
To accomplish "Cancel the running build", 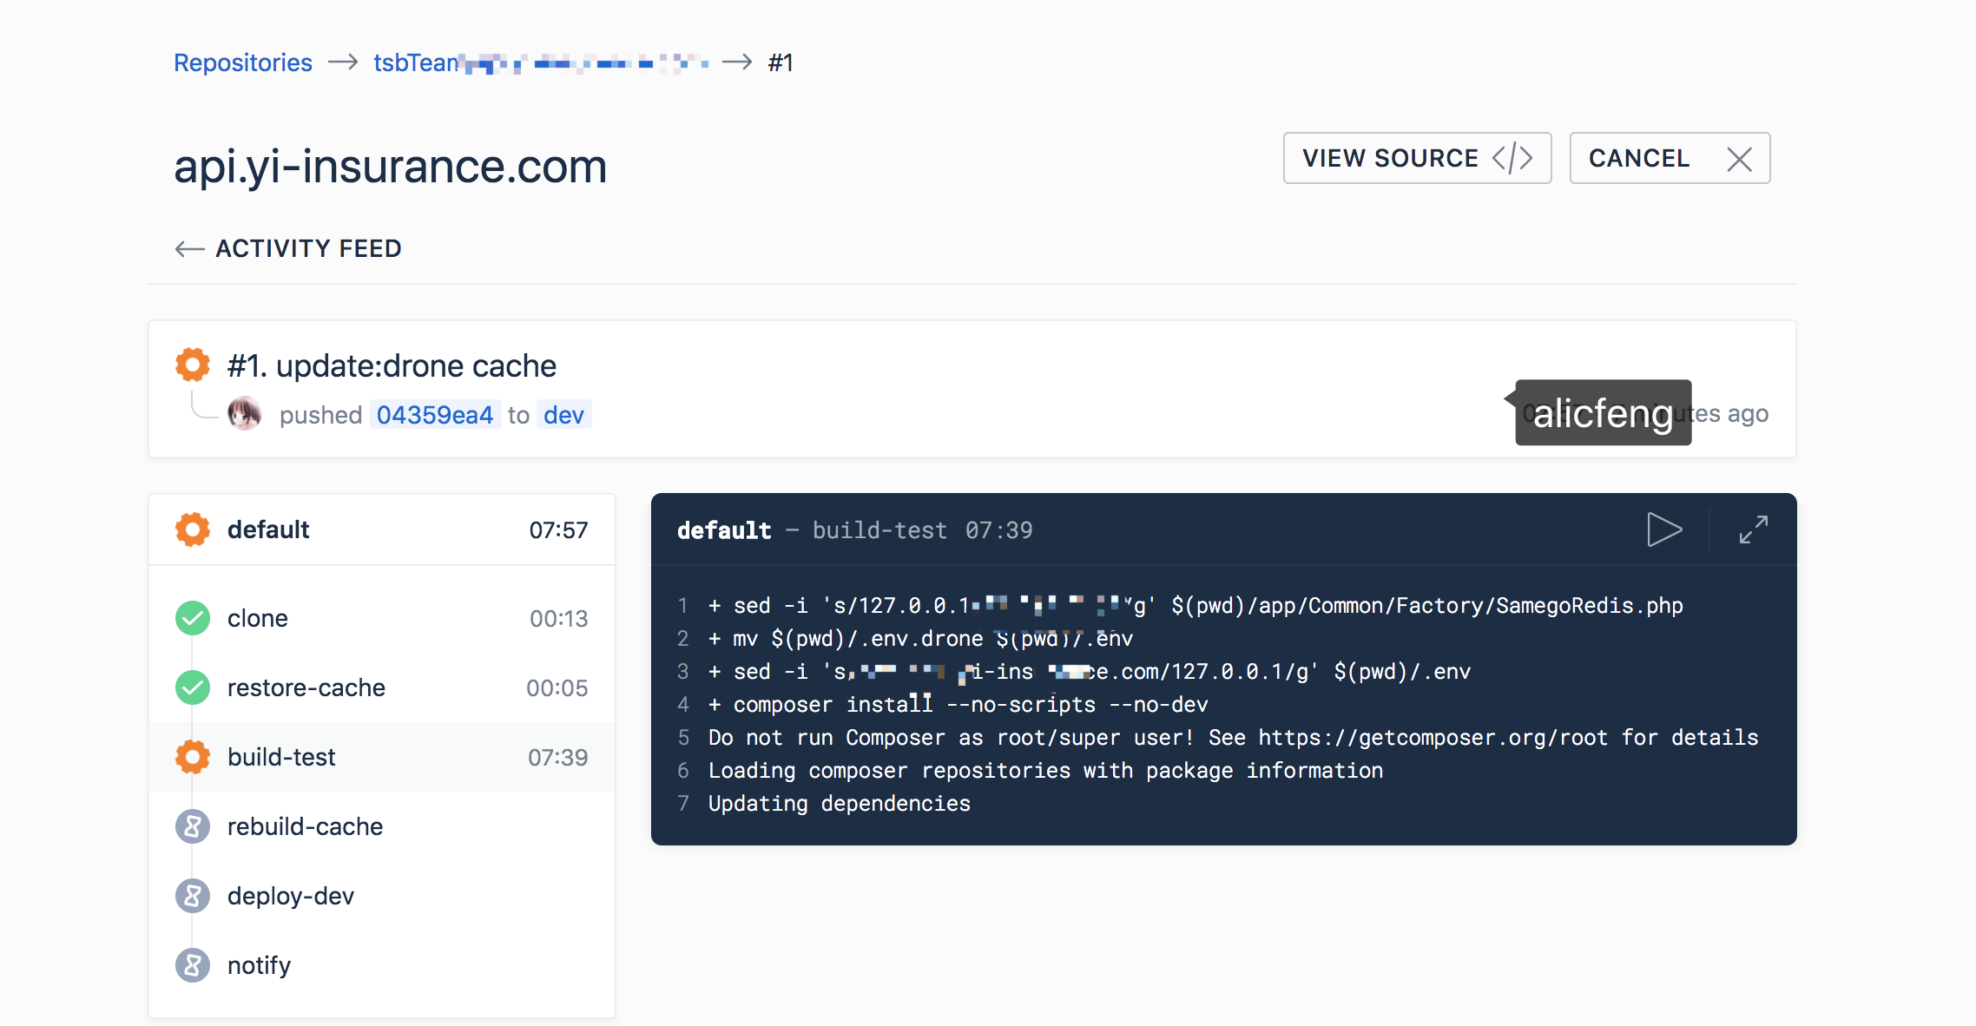I will pyautogui.click(x=1669, y=158).
